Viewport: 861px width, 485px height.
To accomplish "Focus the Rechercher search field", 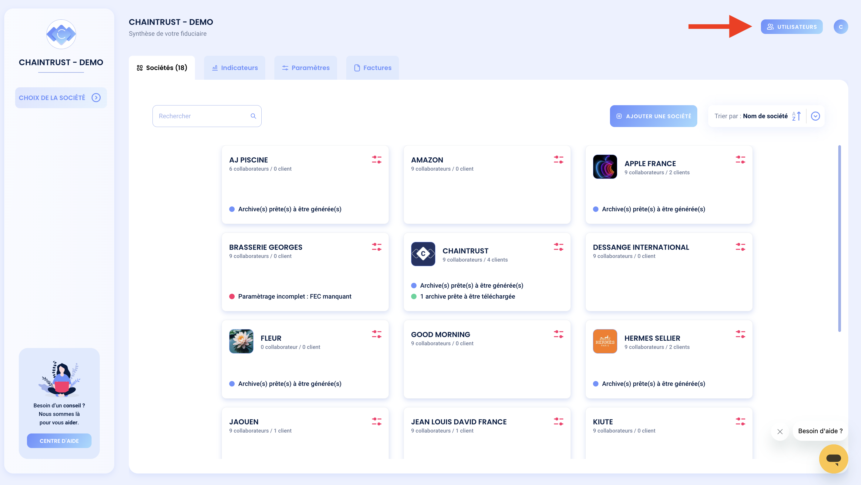I will click(206, 116).
